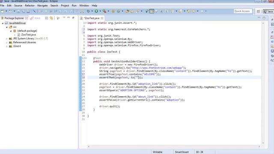Expand Referenced Libraries node
Screen dimensions: 274x154
pyautogui.click(x=7, y=42)
